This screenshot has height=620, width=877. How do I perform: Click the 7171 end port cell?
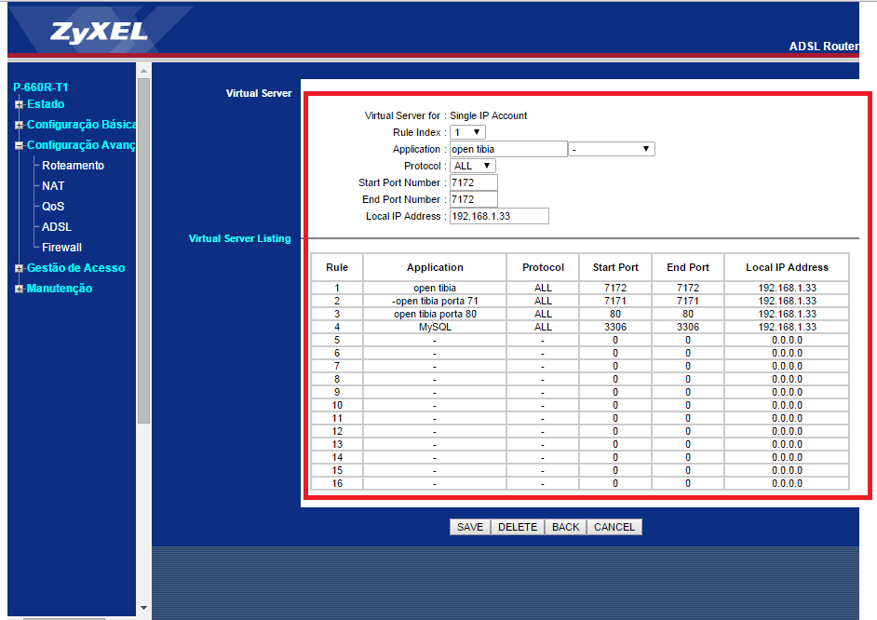tap(688, 301)
